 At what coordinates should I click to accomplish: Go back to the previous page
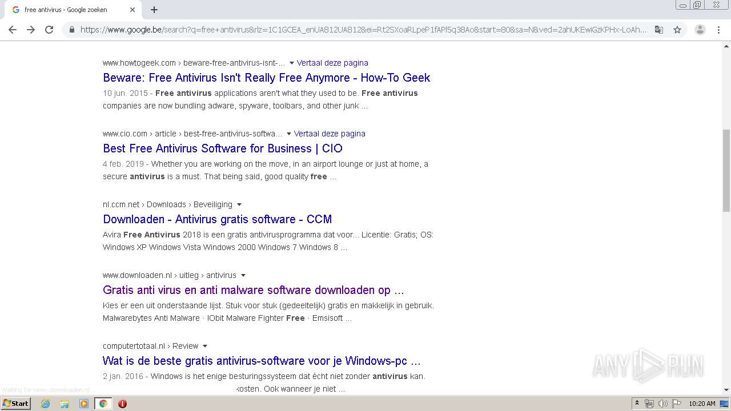point(13,30)
